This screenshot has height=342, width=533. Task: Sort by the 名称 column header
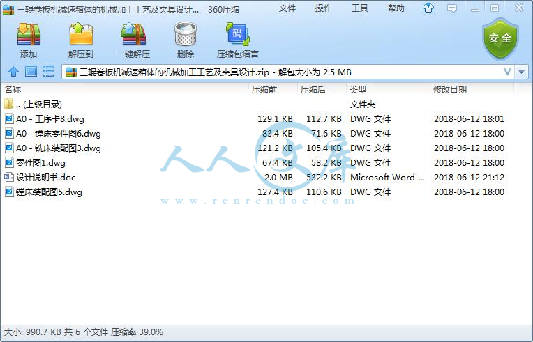click(125, 90)
